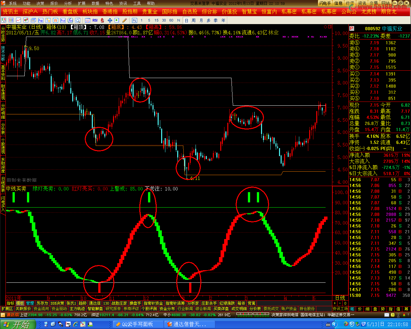Click the F5 chart switch icon

(134, 20)
